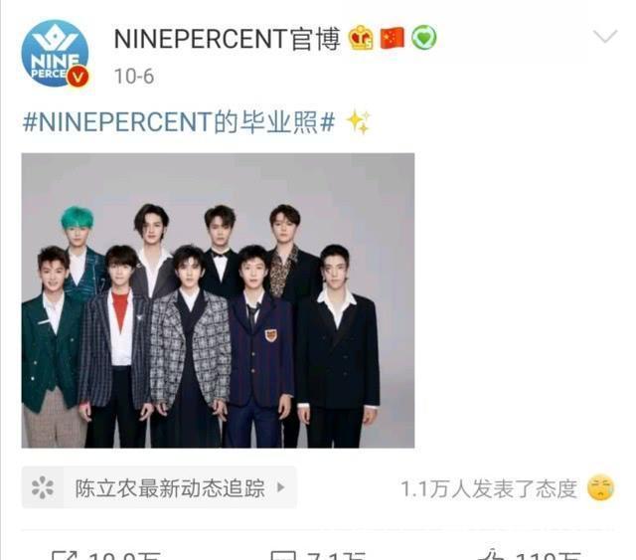Click the sparkle emoji after the hashtag
The height and width of the screenshot is (560, 636).
pyautogui.click(x=358, y=121)
